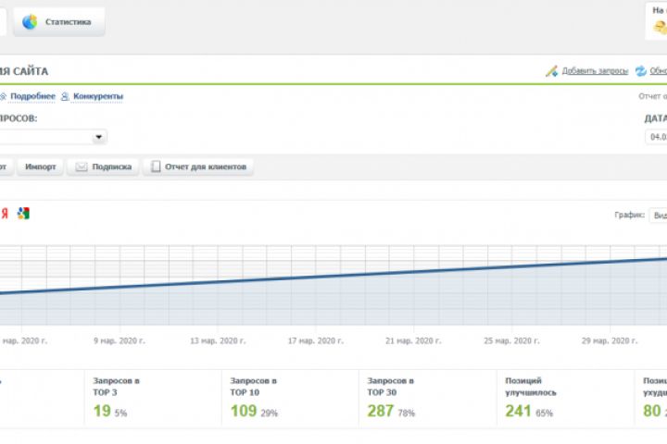Click the Запросов в TOP 30 label

point(391,387)
